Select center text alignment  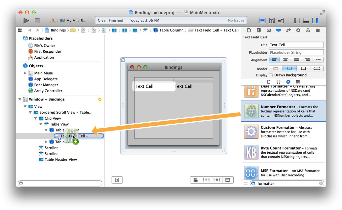285,60
